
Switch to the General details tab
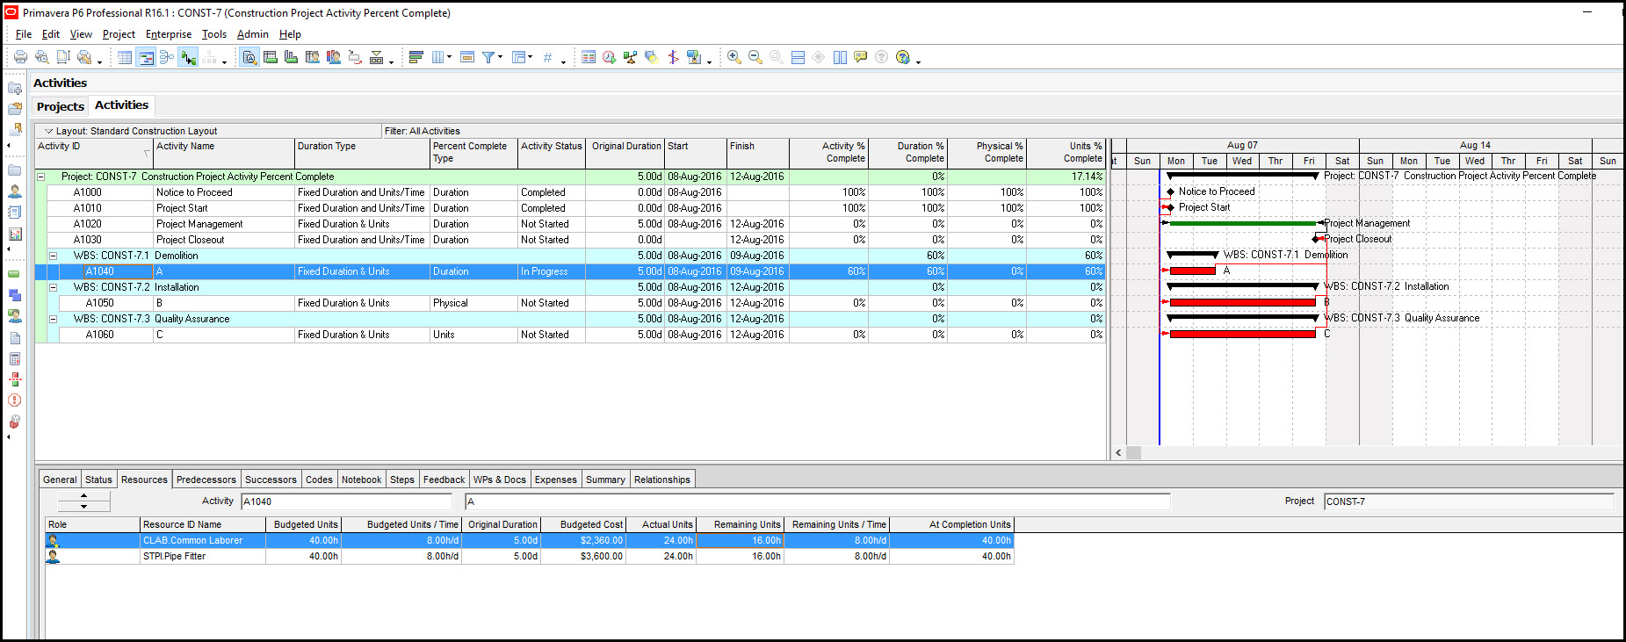(x=60, y=480)
